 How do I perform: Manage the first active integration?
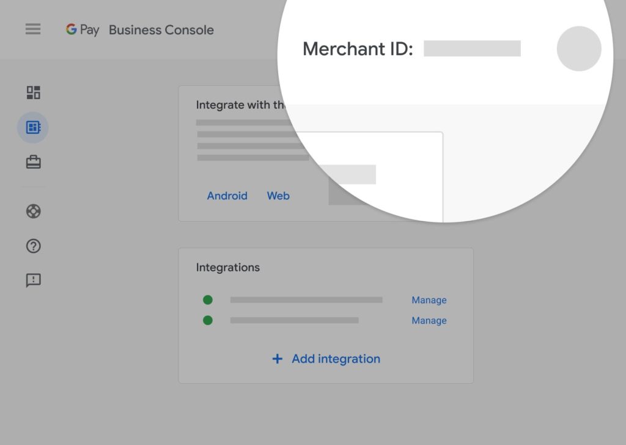click(429, 300)
